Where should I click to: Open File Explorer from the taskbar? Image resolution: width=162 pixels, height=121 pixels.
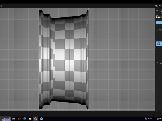[30, 119]
